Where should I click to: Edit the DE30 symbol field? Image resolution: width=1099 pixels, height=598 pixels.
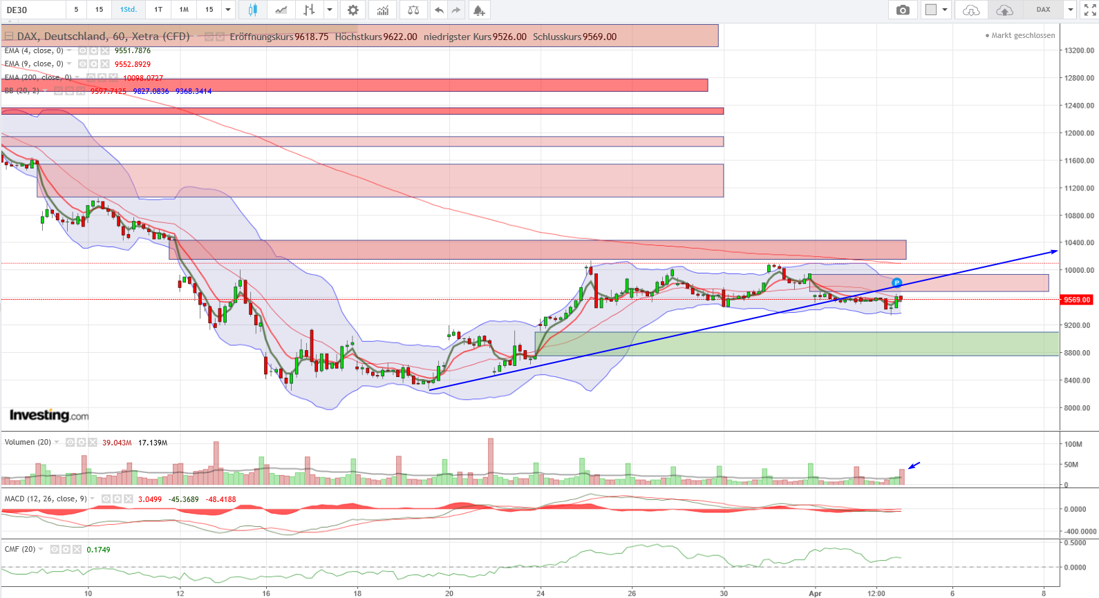pos(33,10)
